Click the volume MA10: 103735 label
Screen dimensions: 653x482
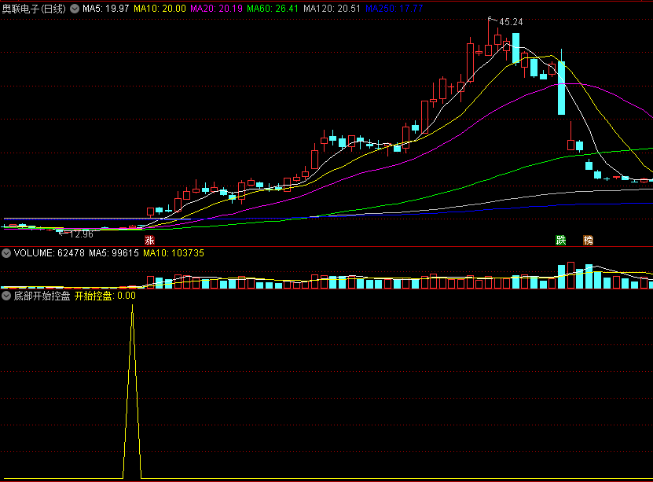[174, 253]
